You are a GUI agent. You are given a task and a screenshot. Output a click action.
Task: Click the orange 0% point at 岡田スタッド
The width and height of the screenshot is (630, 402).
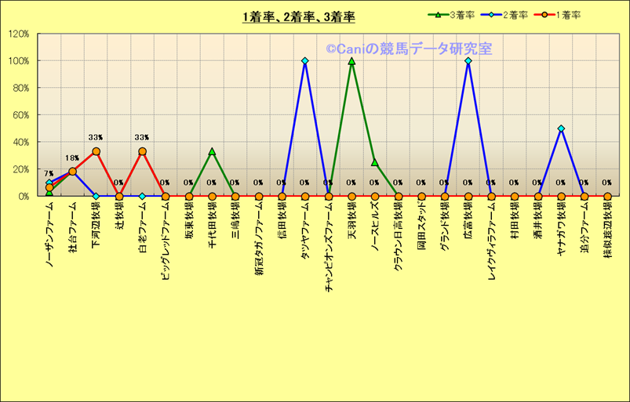[x=421, y=197]
